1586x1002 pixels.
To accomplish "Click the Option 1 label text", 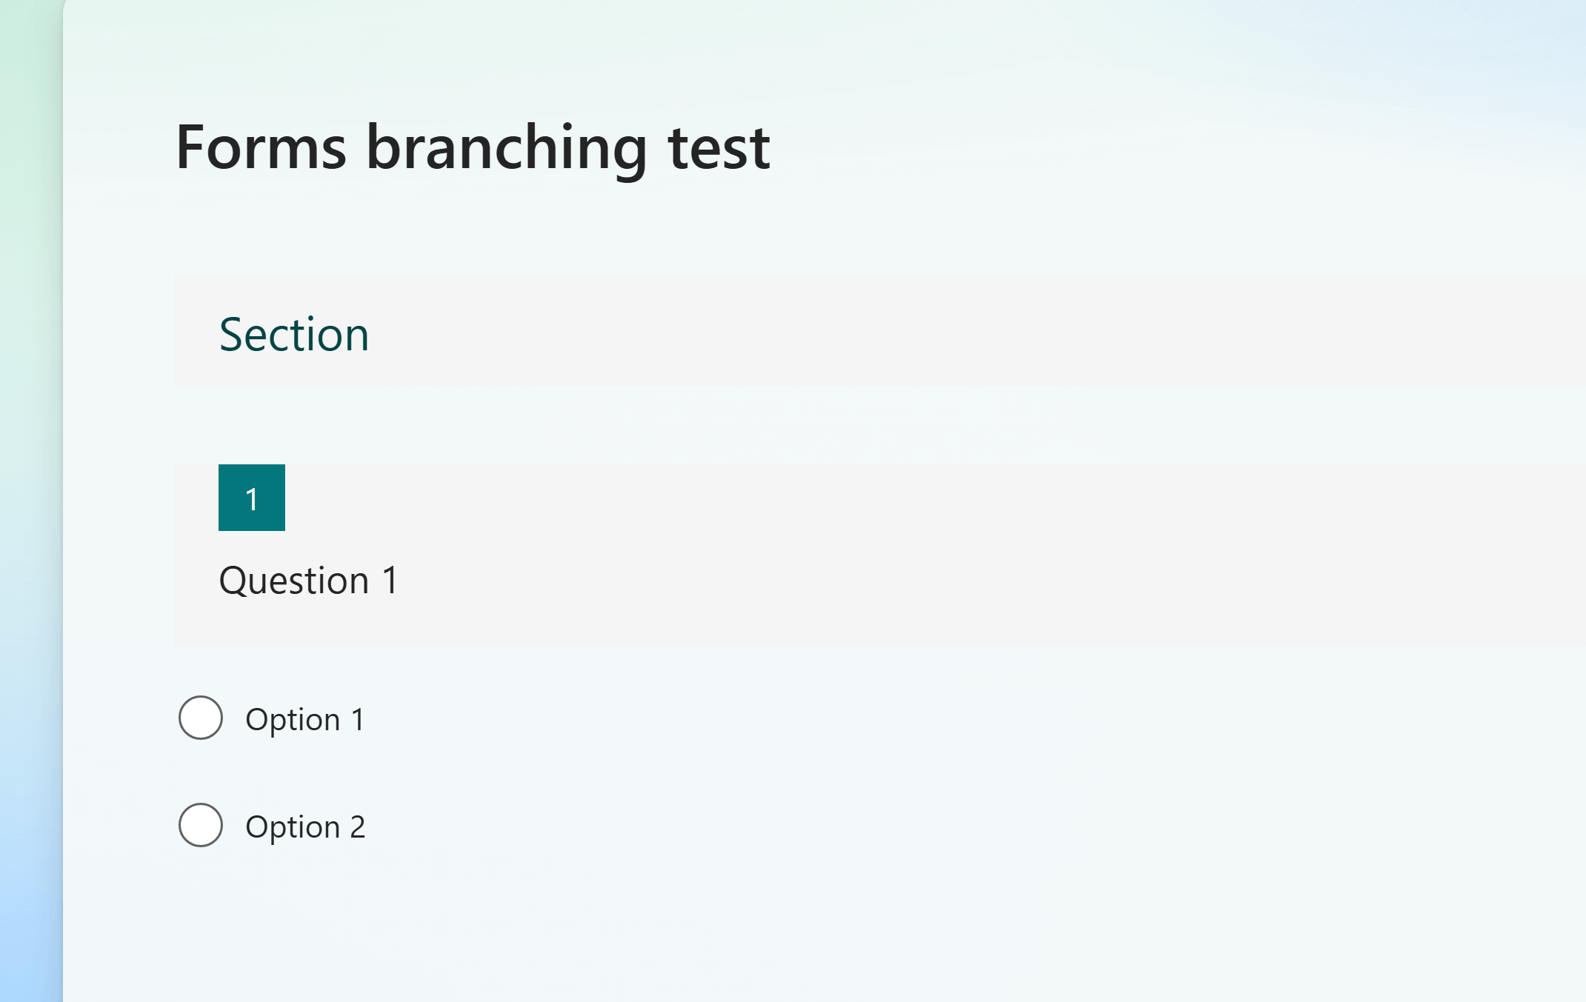I will click(x=305, y=720).
